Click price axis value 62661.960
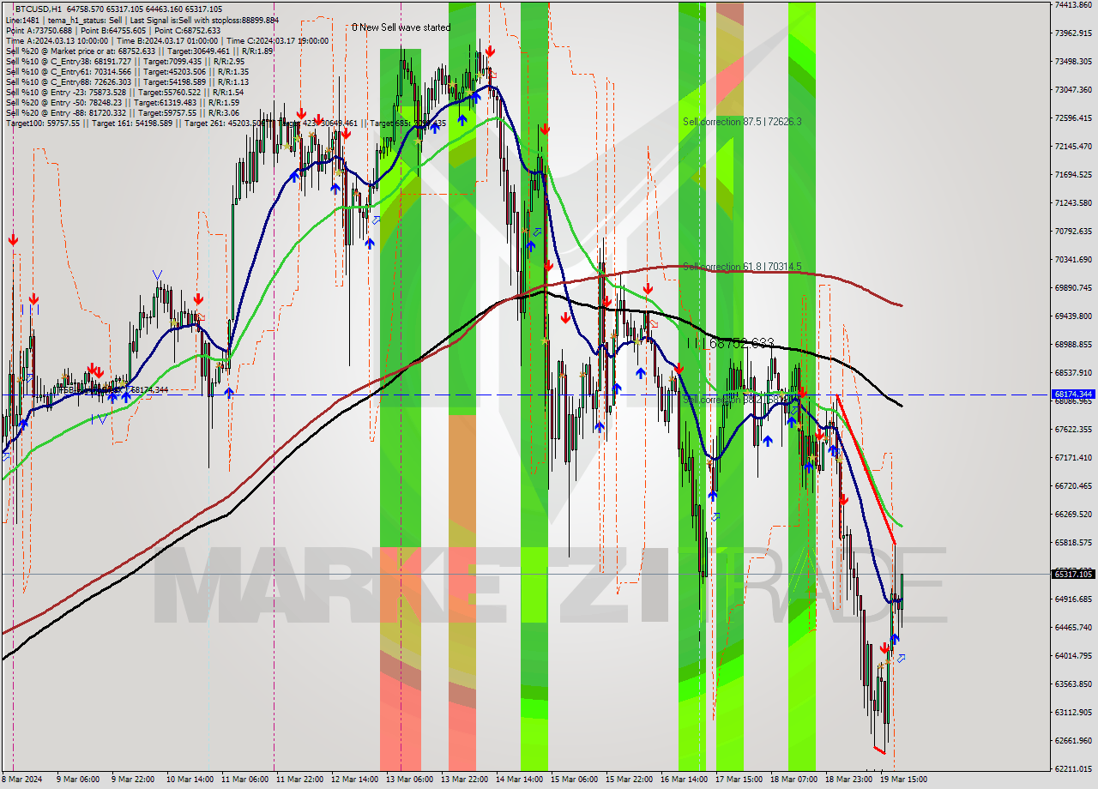Screen dimensions: 1098x789 tap(1072, 740)
